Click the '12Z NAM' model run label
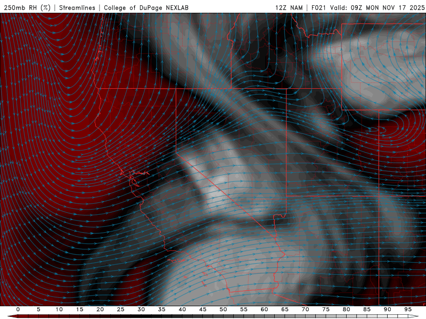Viewport: 426px width, 319px height. (x=289, y=7)
